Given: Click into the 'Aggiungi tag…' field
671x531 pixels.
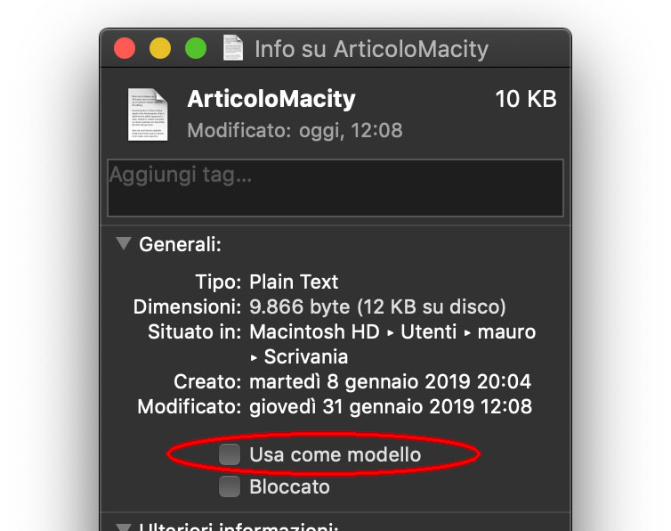Looking at the screenshot, I should pyautogui.click(x=335, y=188).
